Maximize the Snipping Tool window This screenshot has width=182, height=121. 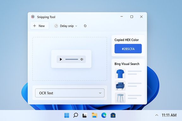click(132, 17)
